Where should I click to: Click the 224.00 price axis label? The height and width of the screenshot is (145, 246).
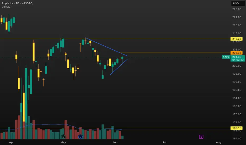coord(236,17)
